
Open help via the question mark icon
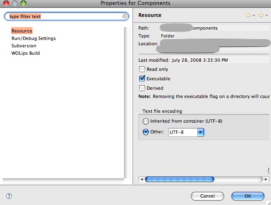point(9,196)
